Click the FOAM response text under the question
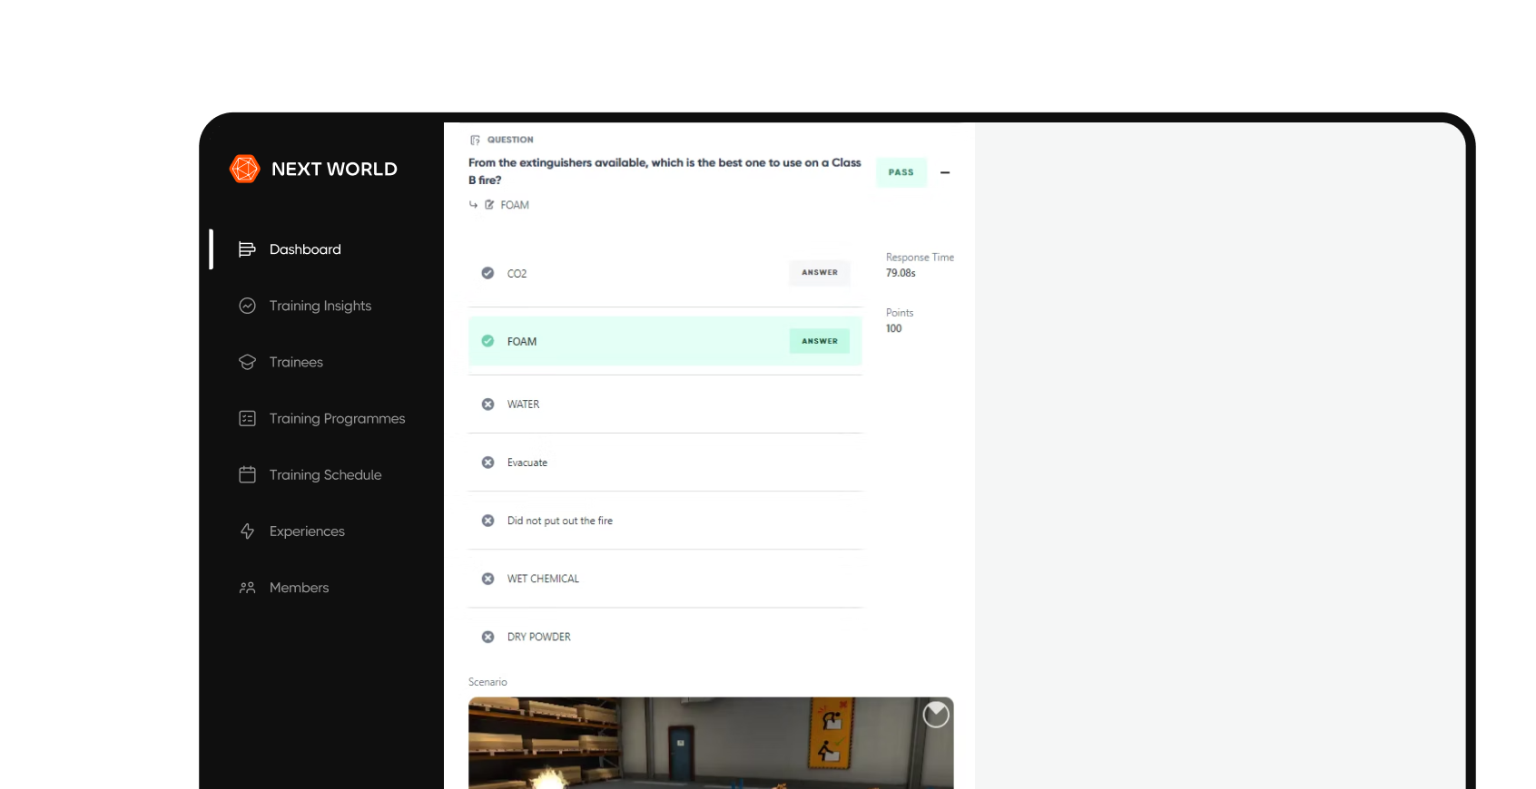The height and width of the screenshot is (789, 1536). click(515, 205)
